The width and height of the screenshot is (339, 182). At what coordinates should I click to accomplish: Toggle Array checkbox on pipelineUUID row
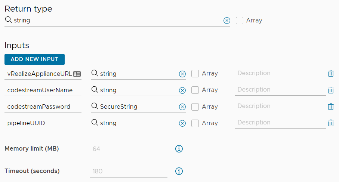195,123
